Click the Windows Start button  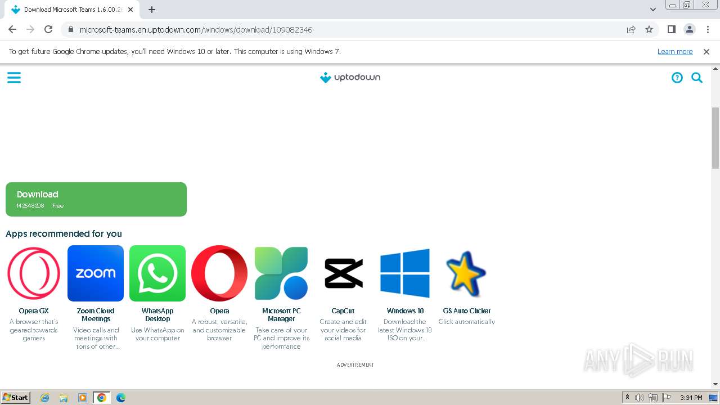[x=16, y=398]
